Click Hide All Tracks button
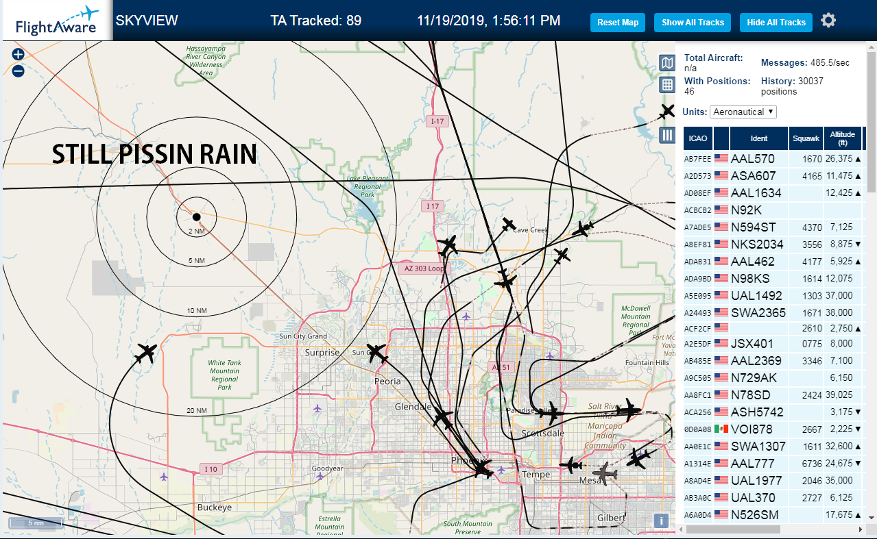This screenshot has height=539, width=877. tap(776, 23)
